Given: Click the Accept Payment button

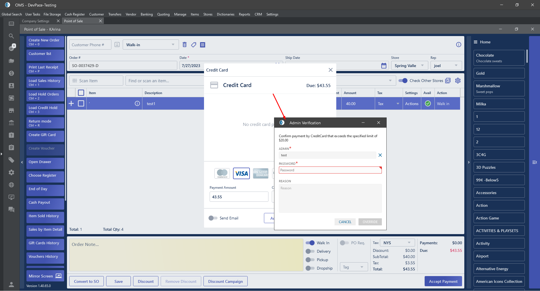Looking at the screenshot, I should click(x=443, y=281).
